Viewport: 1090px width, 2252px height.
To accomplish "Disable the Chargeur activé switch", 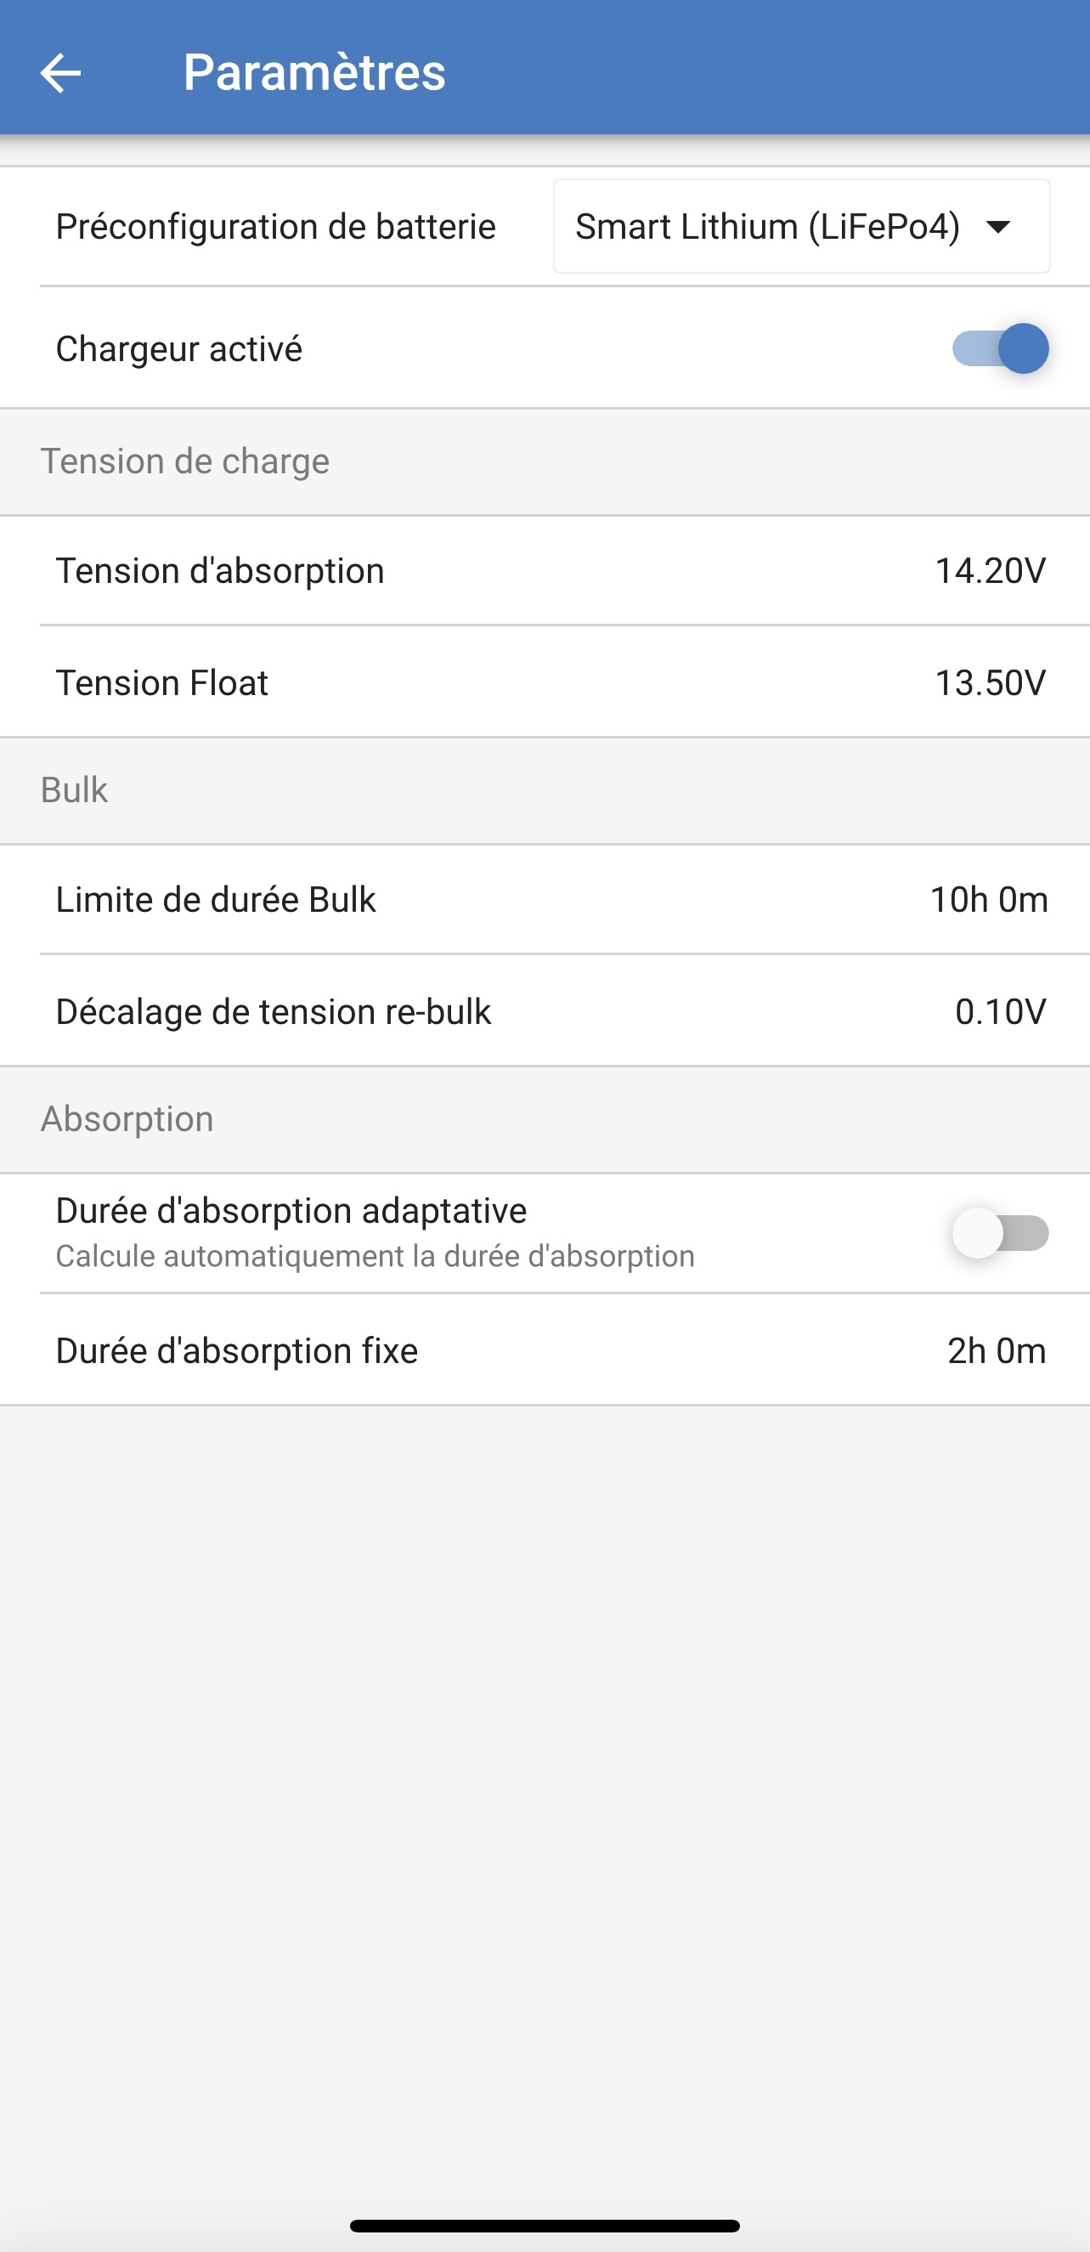I will tap(1000, 348).
